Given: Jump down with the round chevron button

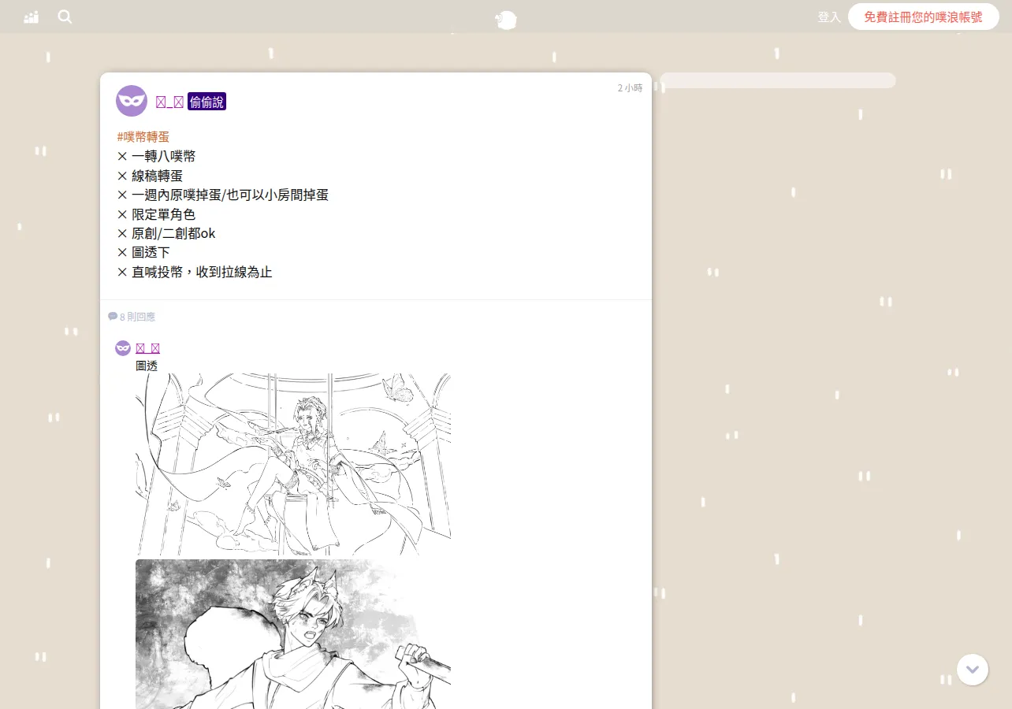Looking at the screenshot, I should [973, 670].
